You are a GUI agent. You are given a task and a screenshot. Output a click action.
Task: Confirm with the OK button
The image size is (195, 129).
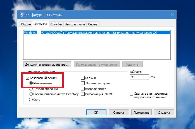pyautogui.click(x=96, y=113)
